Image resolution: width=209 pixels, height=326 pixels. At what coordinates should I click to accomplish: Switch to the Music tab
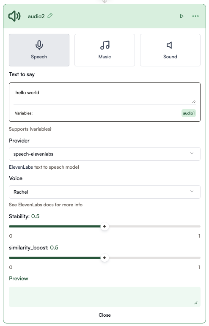[x=104, y=50]
